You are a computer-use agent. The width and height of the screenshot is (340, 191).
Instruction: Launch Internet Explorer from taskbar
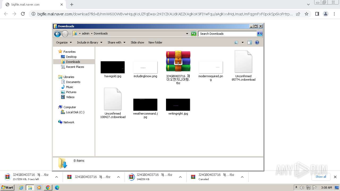(21, 188)
